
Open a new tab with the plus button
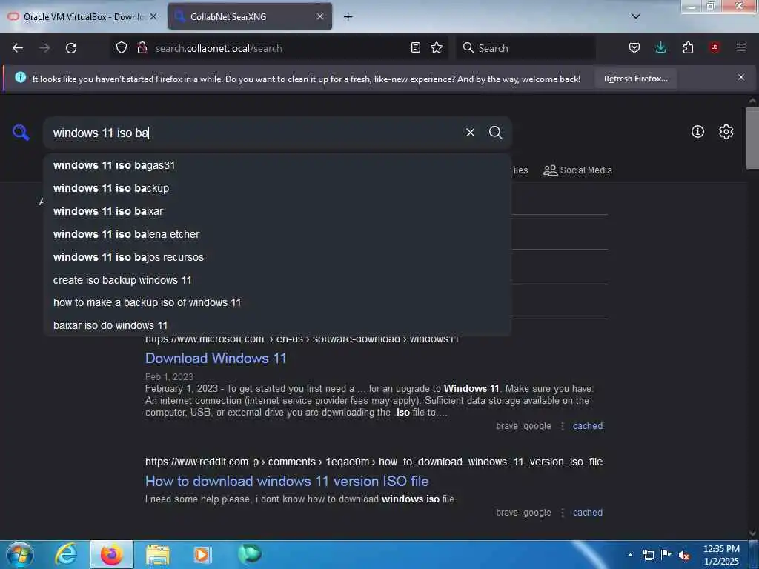[348, 17]
